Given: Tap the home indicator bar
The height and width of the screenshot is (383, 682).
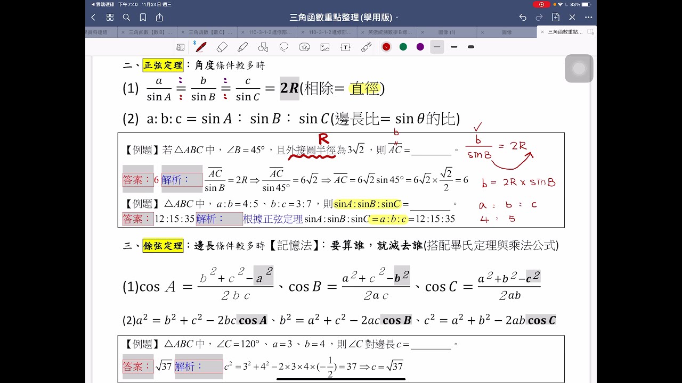Looking at the screenshot, I should click(x=341, y=379).
